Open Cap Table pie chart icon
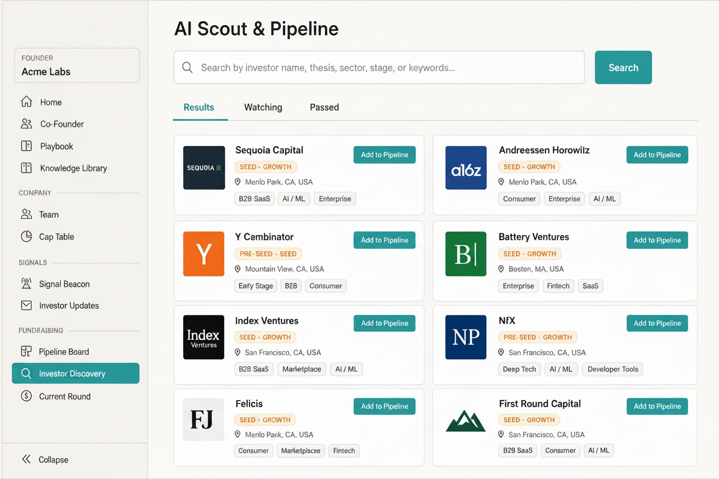719x479 pixels. [27, 237]
